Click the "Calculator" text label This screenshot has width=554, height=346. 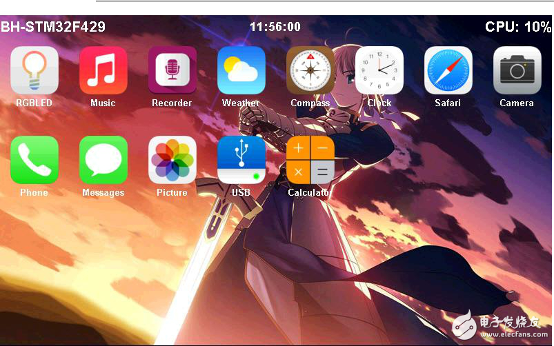point(310,193)
